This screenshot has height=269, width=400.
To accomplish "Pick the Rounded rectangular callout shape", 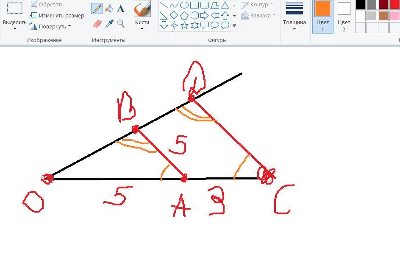I will pyautogui.click(x=205, y=25).
